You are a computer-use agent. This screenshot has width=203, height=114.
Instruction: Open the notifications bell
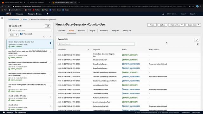coord(163,14)
